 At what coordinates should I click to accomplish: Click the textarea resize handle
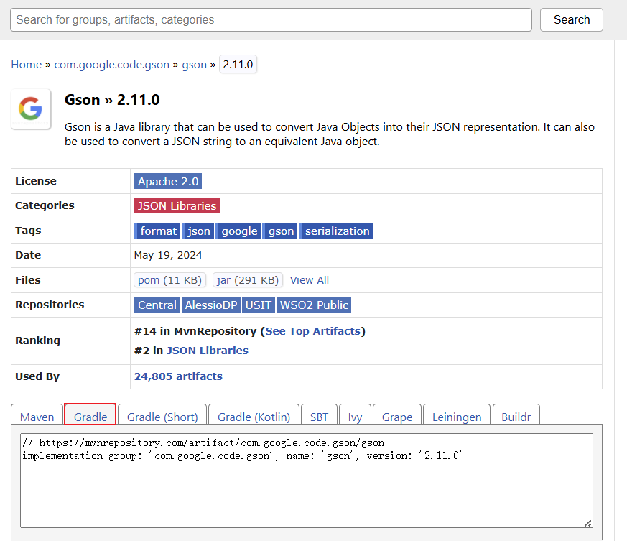tap(587, 523)
